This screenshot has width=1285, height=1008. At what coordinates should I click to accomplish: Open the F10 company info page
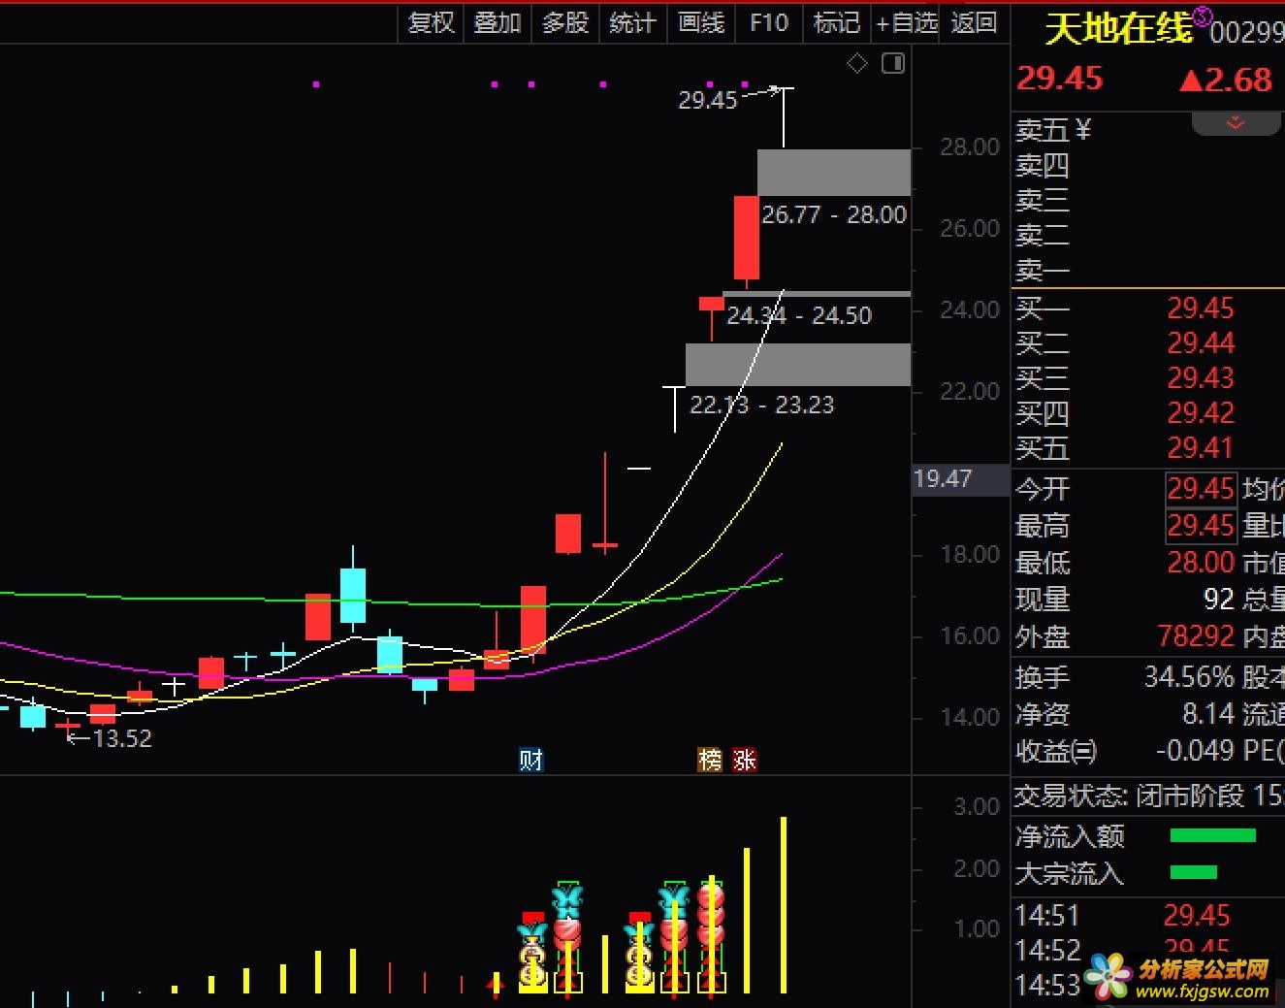pyautogui.click(x=769, y=22)
